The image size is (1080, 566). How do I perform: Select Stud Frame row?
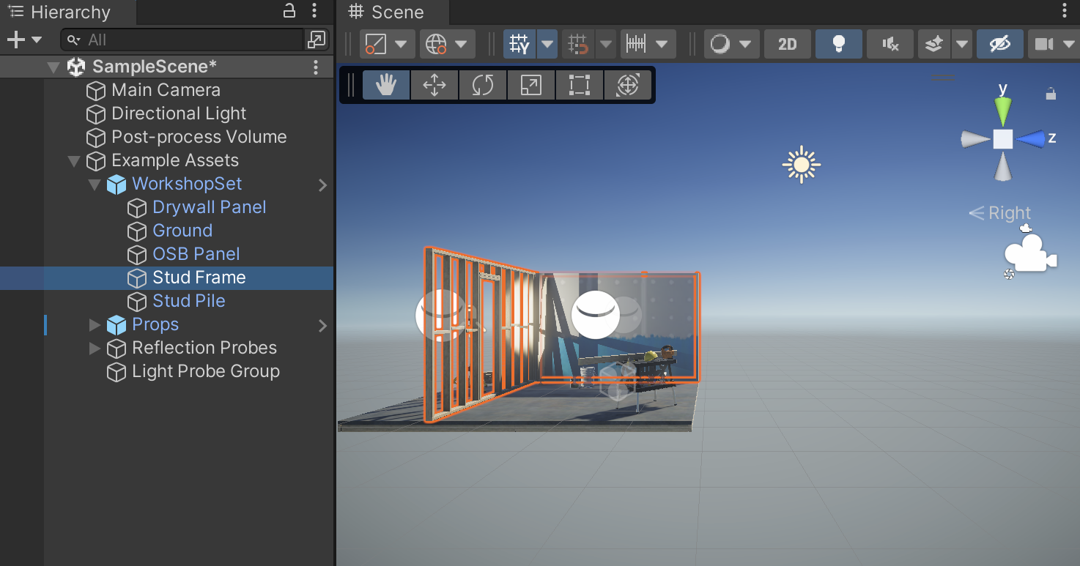pyautogui.click(x=166, y=278)
